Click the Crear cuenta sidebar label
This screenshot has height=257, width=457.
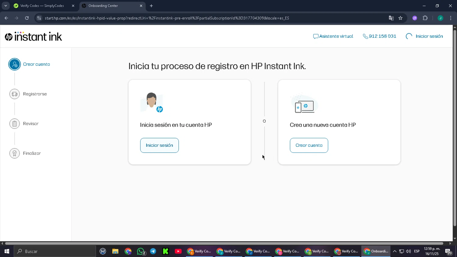(x=37, y=64)
